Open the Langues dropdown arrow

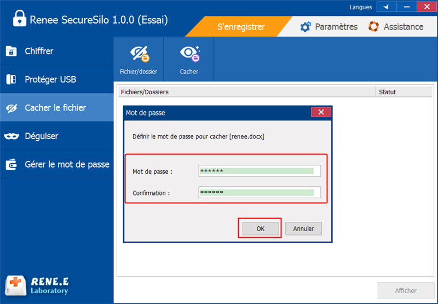[387, 7]
